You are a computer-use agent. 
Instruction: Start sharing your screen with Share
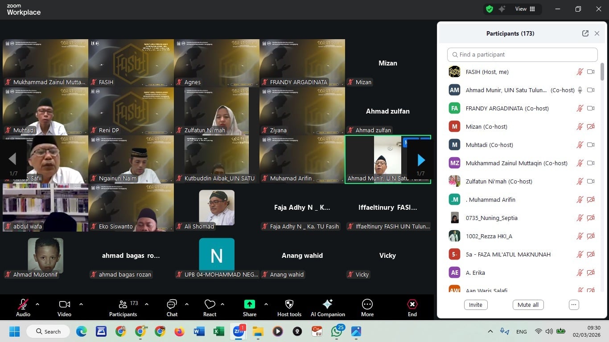coord(250,308)
